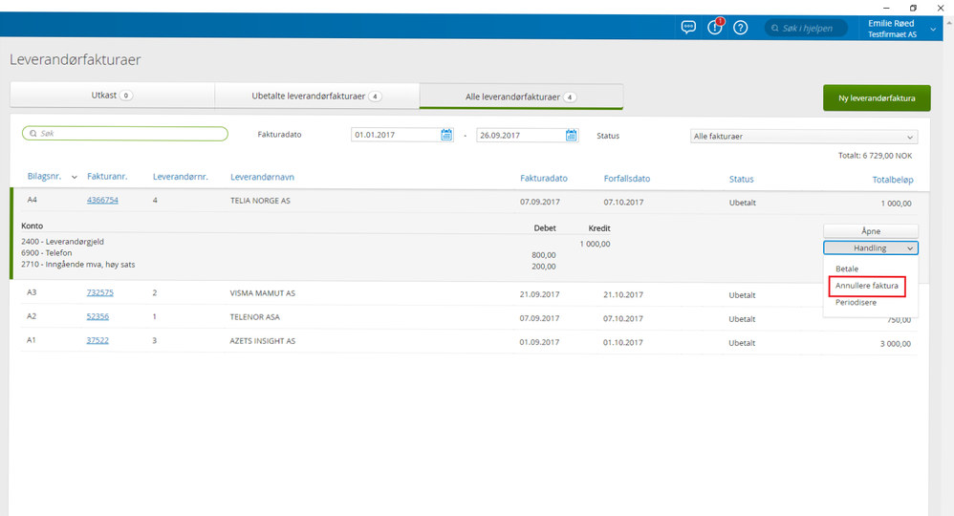Click the vertical scrollbar on right
Screen dimensions: 954x516
pyautogui.click(x=948, y=268)
